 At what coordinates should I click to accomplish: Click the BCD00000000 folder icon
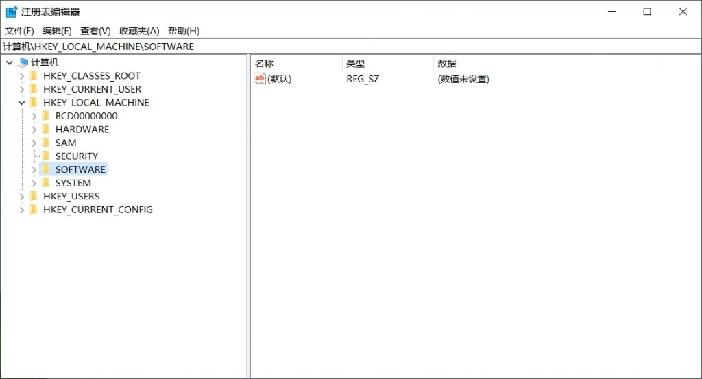(x=46, y=116)
